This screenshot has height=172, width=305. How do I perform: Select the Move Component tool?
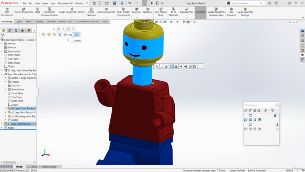[x=106, y=11]
